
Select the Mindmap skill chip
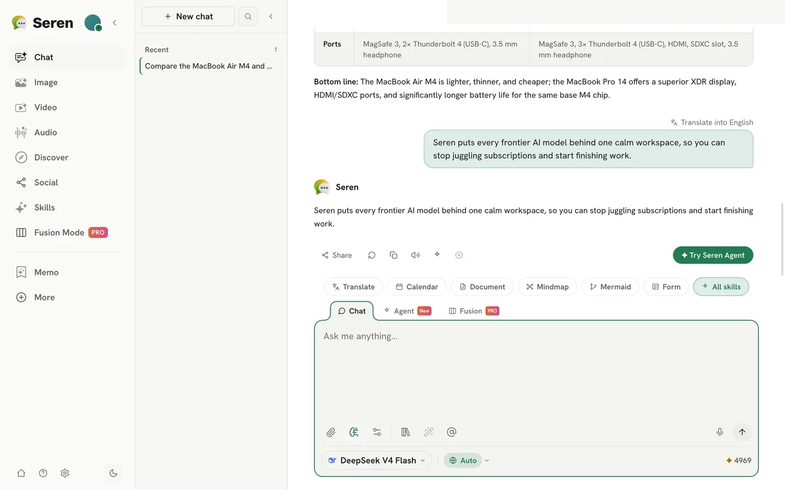coord(547,287)
